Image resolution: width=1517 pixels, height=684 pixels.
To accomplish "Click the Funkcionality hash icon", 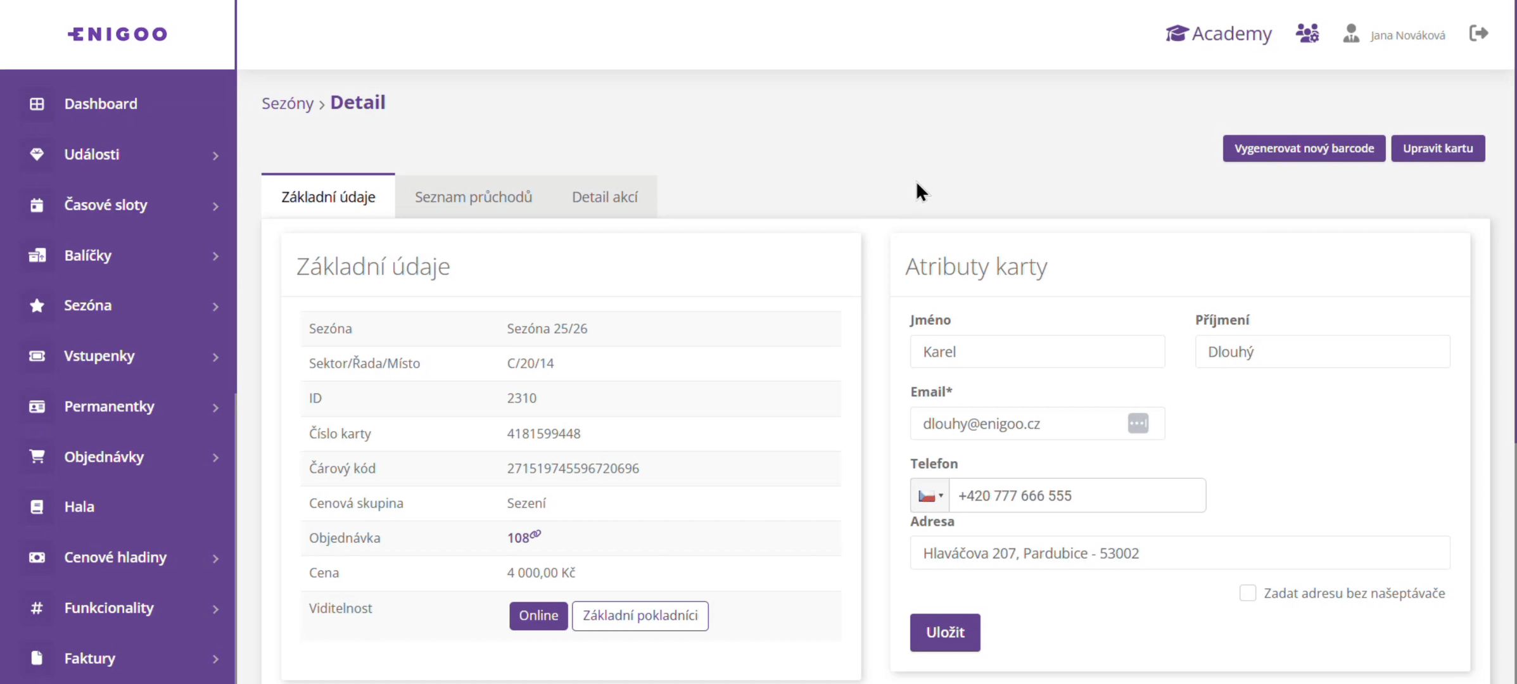I will [x=37, y=608].
